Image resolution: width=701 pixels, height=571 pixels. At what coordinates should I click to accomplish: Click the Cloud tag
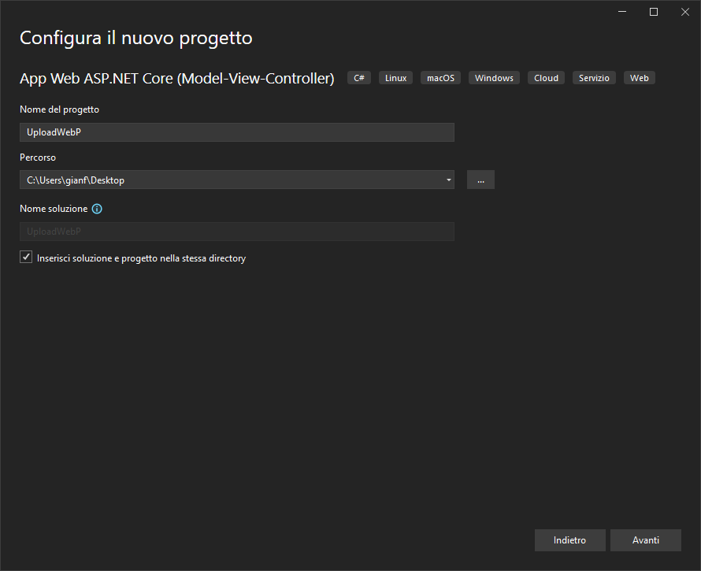click(546, 78)
